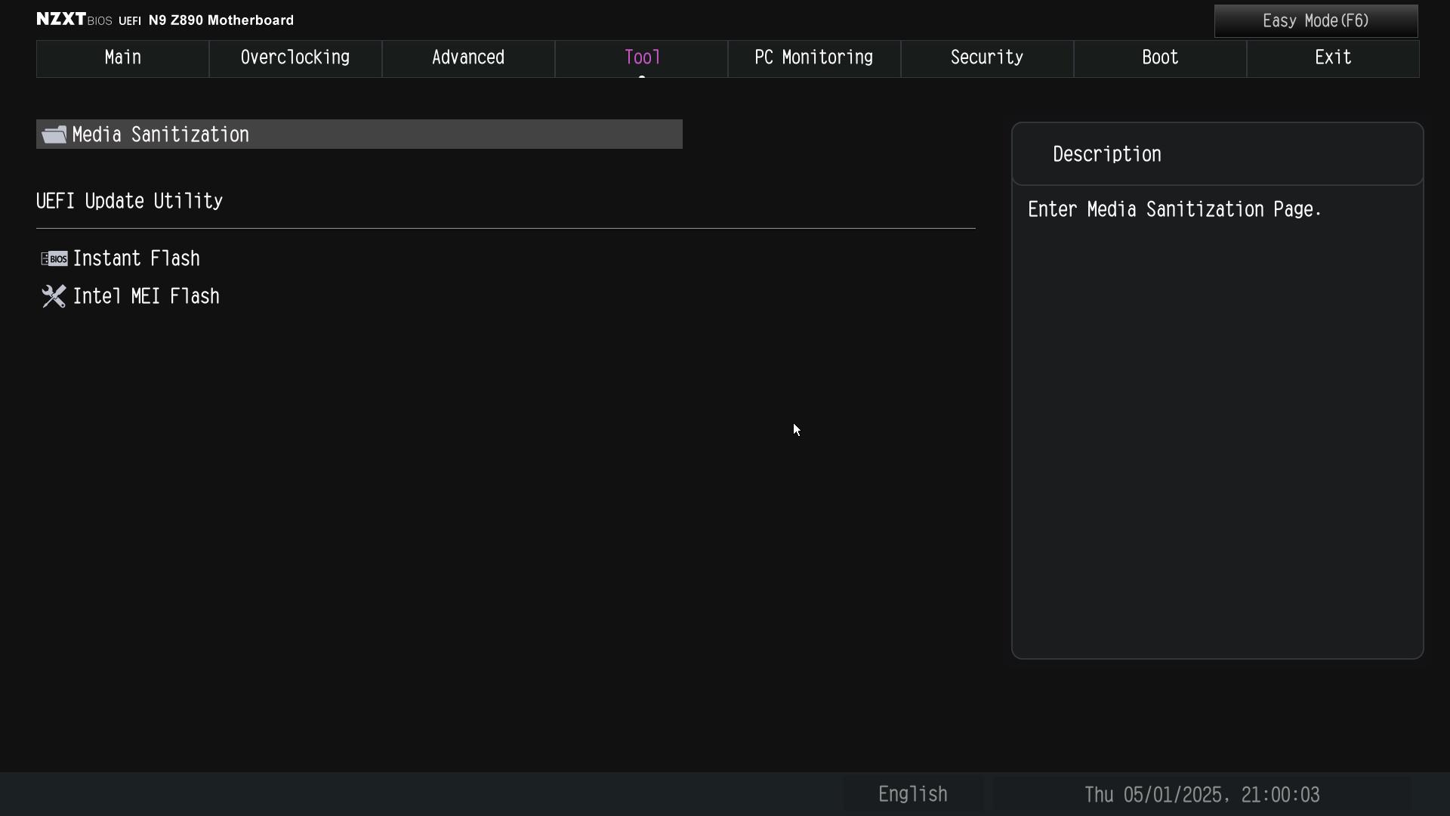Open the Boot tab
Viewport: 1450px width, 816px height.
[1160, 58]
